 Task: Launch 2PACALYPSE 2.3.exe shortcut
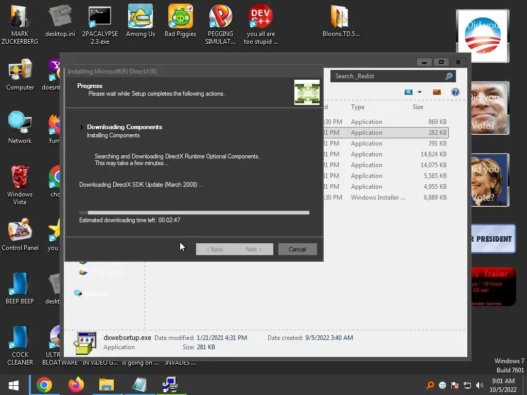pos(100,25)
